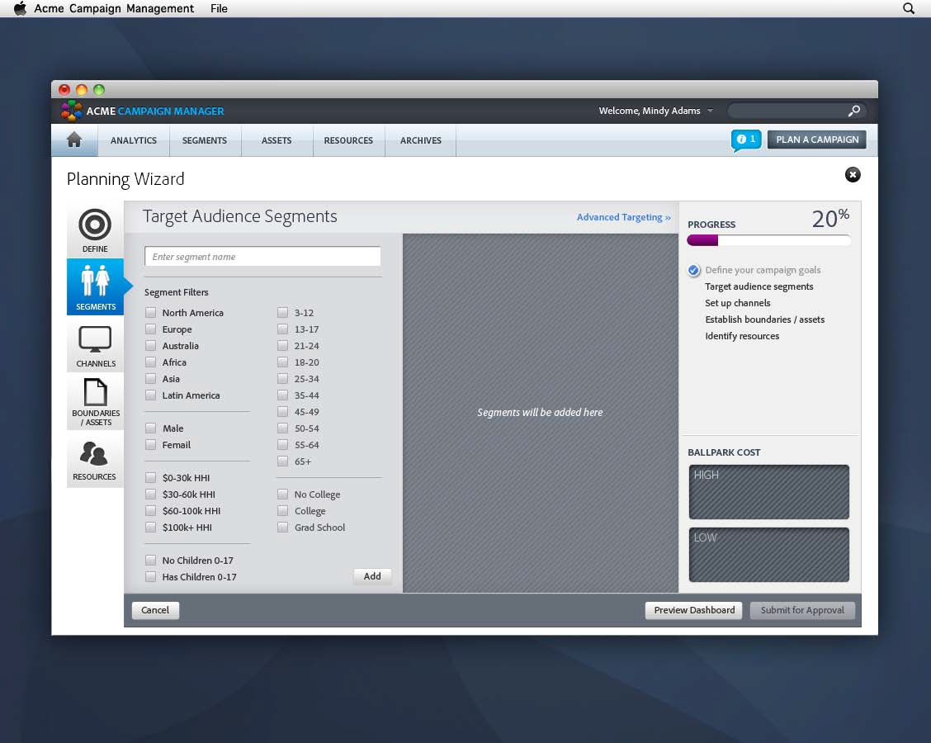Check the $60-100k HHI checkbox
This screenshot has height=743, width=931.
(151, 511)
